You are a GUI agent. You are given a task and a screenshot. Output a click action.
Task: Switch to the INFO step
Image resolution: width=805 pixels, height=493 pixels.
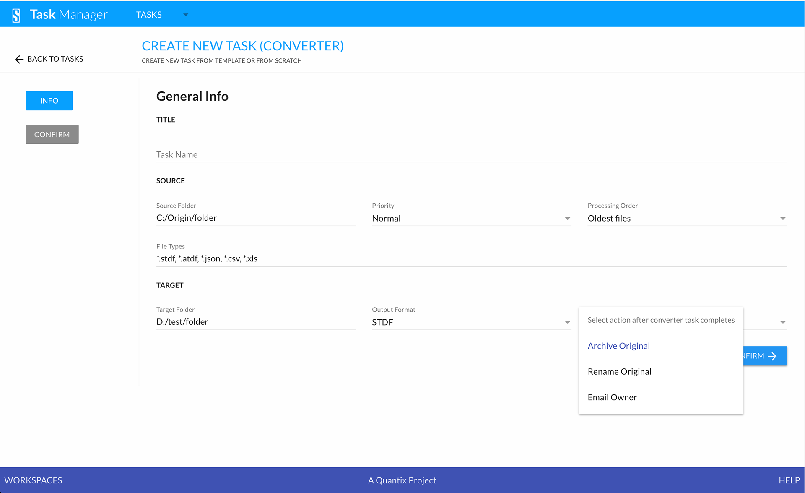click(x=49, y=101)
